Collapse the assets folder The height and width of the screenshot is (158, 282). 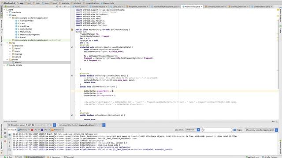pyautogui.click(x=7, y=60)
